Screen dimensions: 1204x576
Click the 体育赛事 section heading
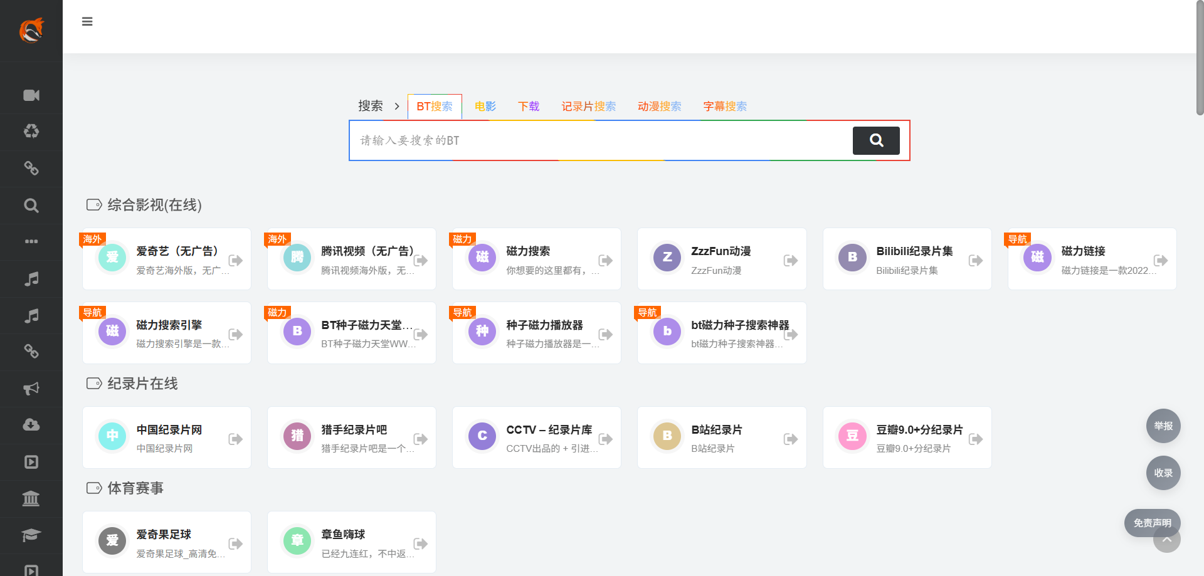click(x=135, y=488)
